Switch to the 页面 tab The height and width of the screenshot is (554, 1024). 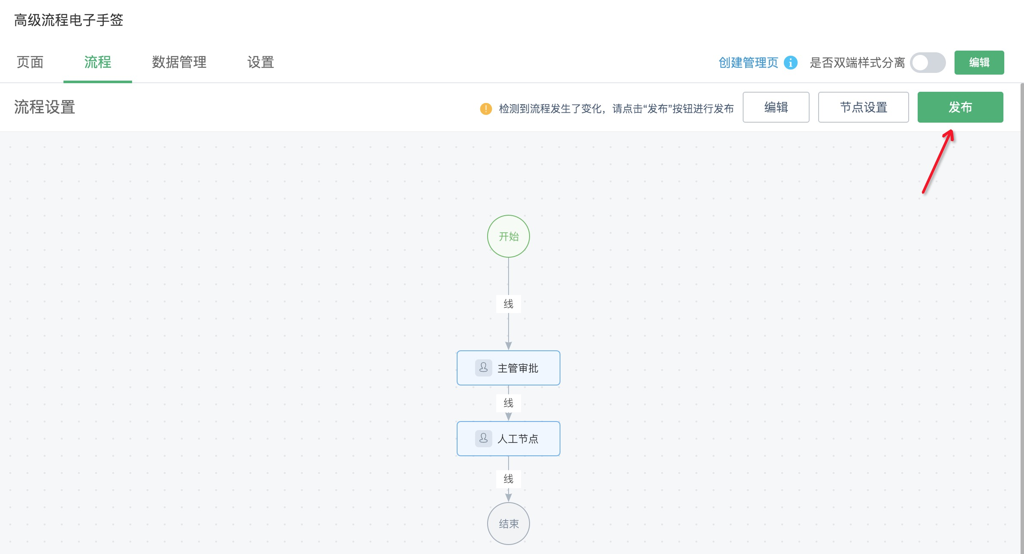(30, 62)
